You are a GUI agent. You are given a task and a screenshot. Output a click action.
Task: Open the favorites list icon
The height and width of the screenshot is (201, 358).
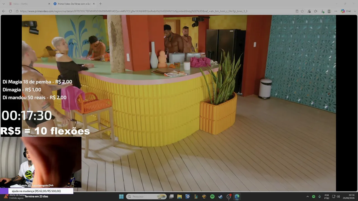tap(316, 11)
